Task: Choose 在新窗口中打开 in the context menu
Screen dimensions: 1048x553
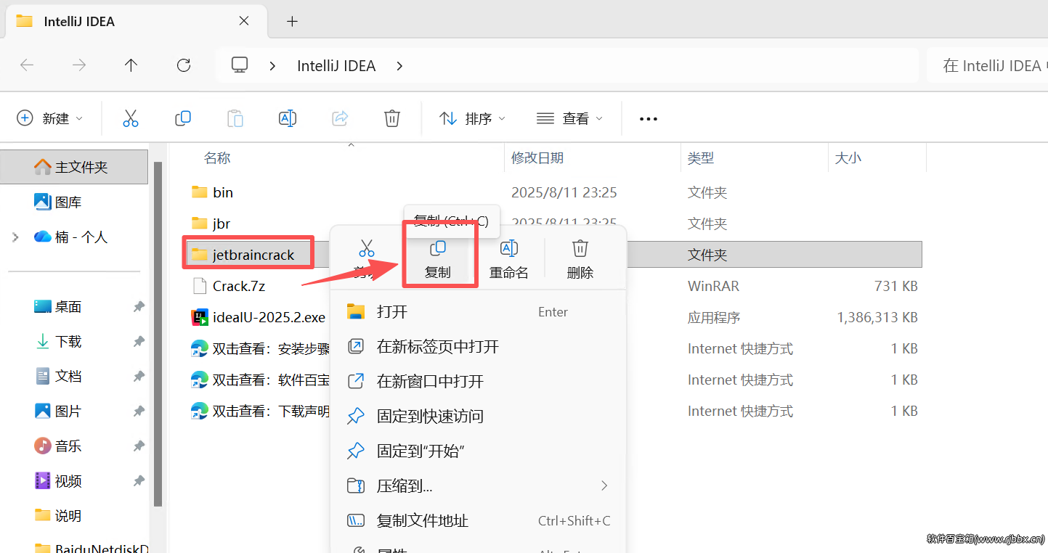Action: click(478, 382)
